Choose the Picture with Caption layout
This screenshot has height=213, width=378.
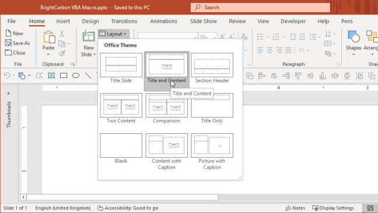coord(212,151)
